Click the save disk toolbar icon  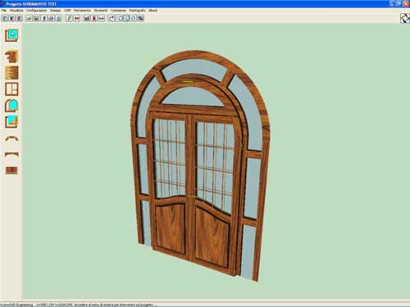coord(36,18)
